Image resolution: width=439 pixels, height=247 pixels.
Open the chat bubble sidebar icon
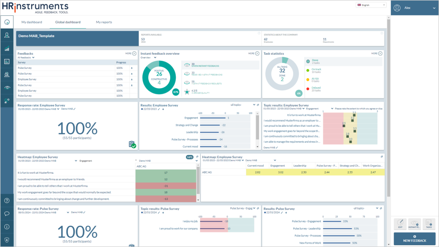tap(7, 214)
